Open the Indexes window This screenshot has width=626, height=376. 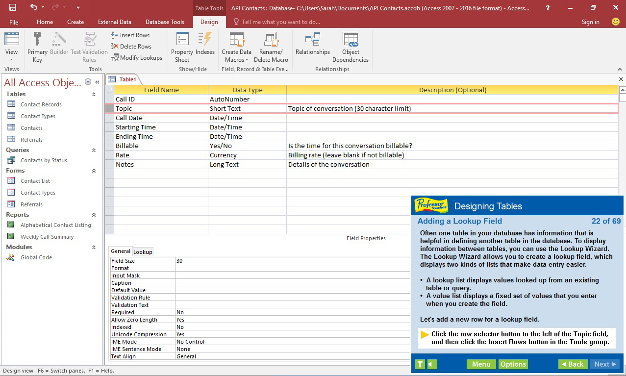click(205, 44)
